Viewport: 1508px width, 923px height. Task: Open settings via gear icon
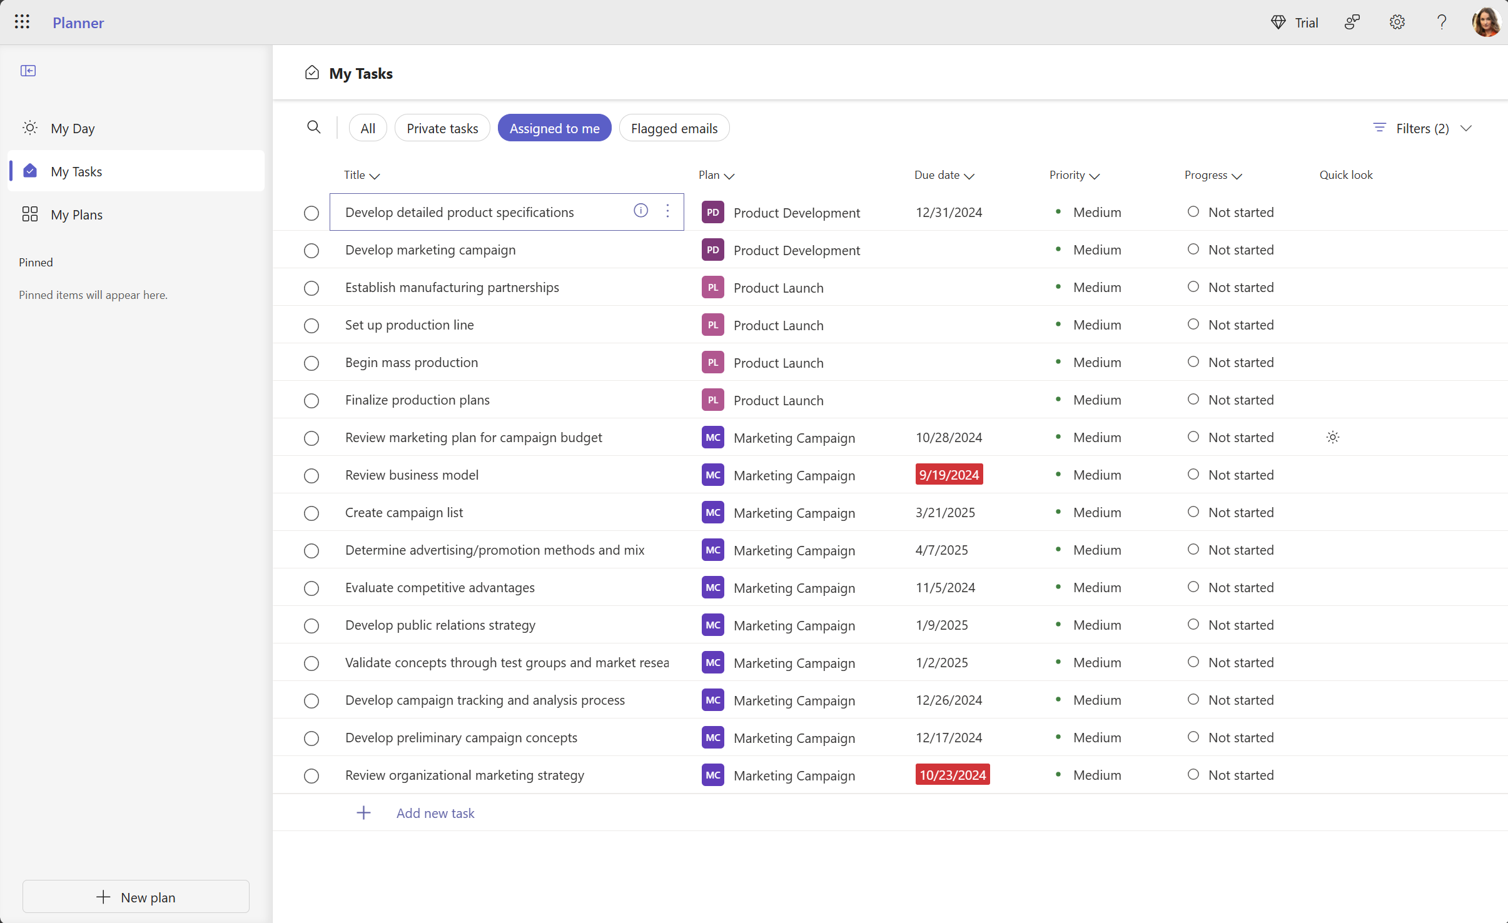coord(1397,21)
